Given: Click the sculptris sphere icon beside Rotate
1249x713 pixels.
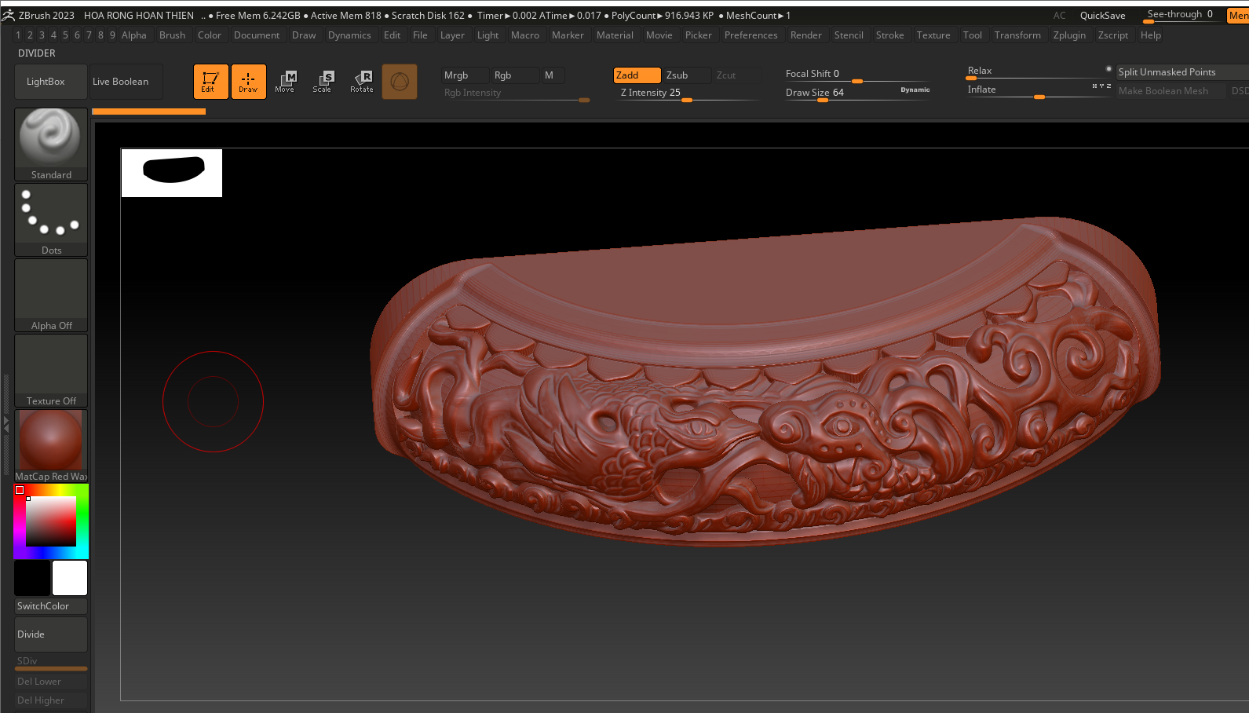Looking at the screenshot, I should tap(400, 82).
